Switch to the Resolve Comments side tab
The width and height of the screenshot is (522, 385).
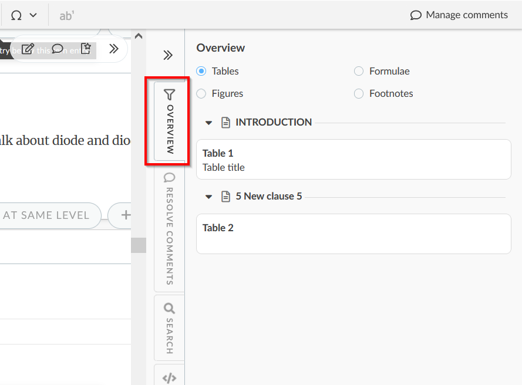[x=169, y=229]
